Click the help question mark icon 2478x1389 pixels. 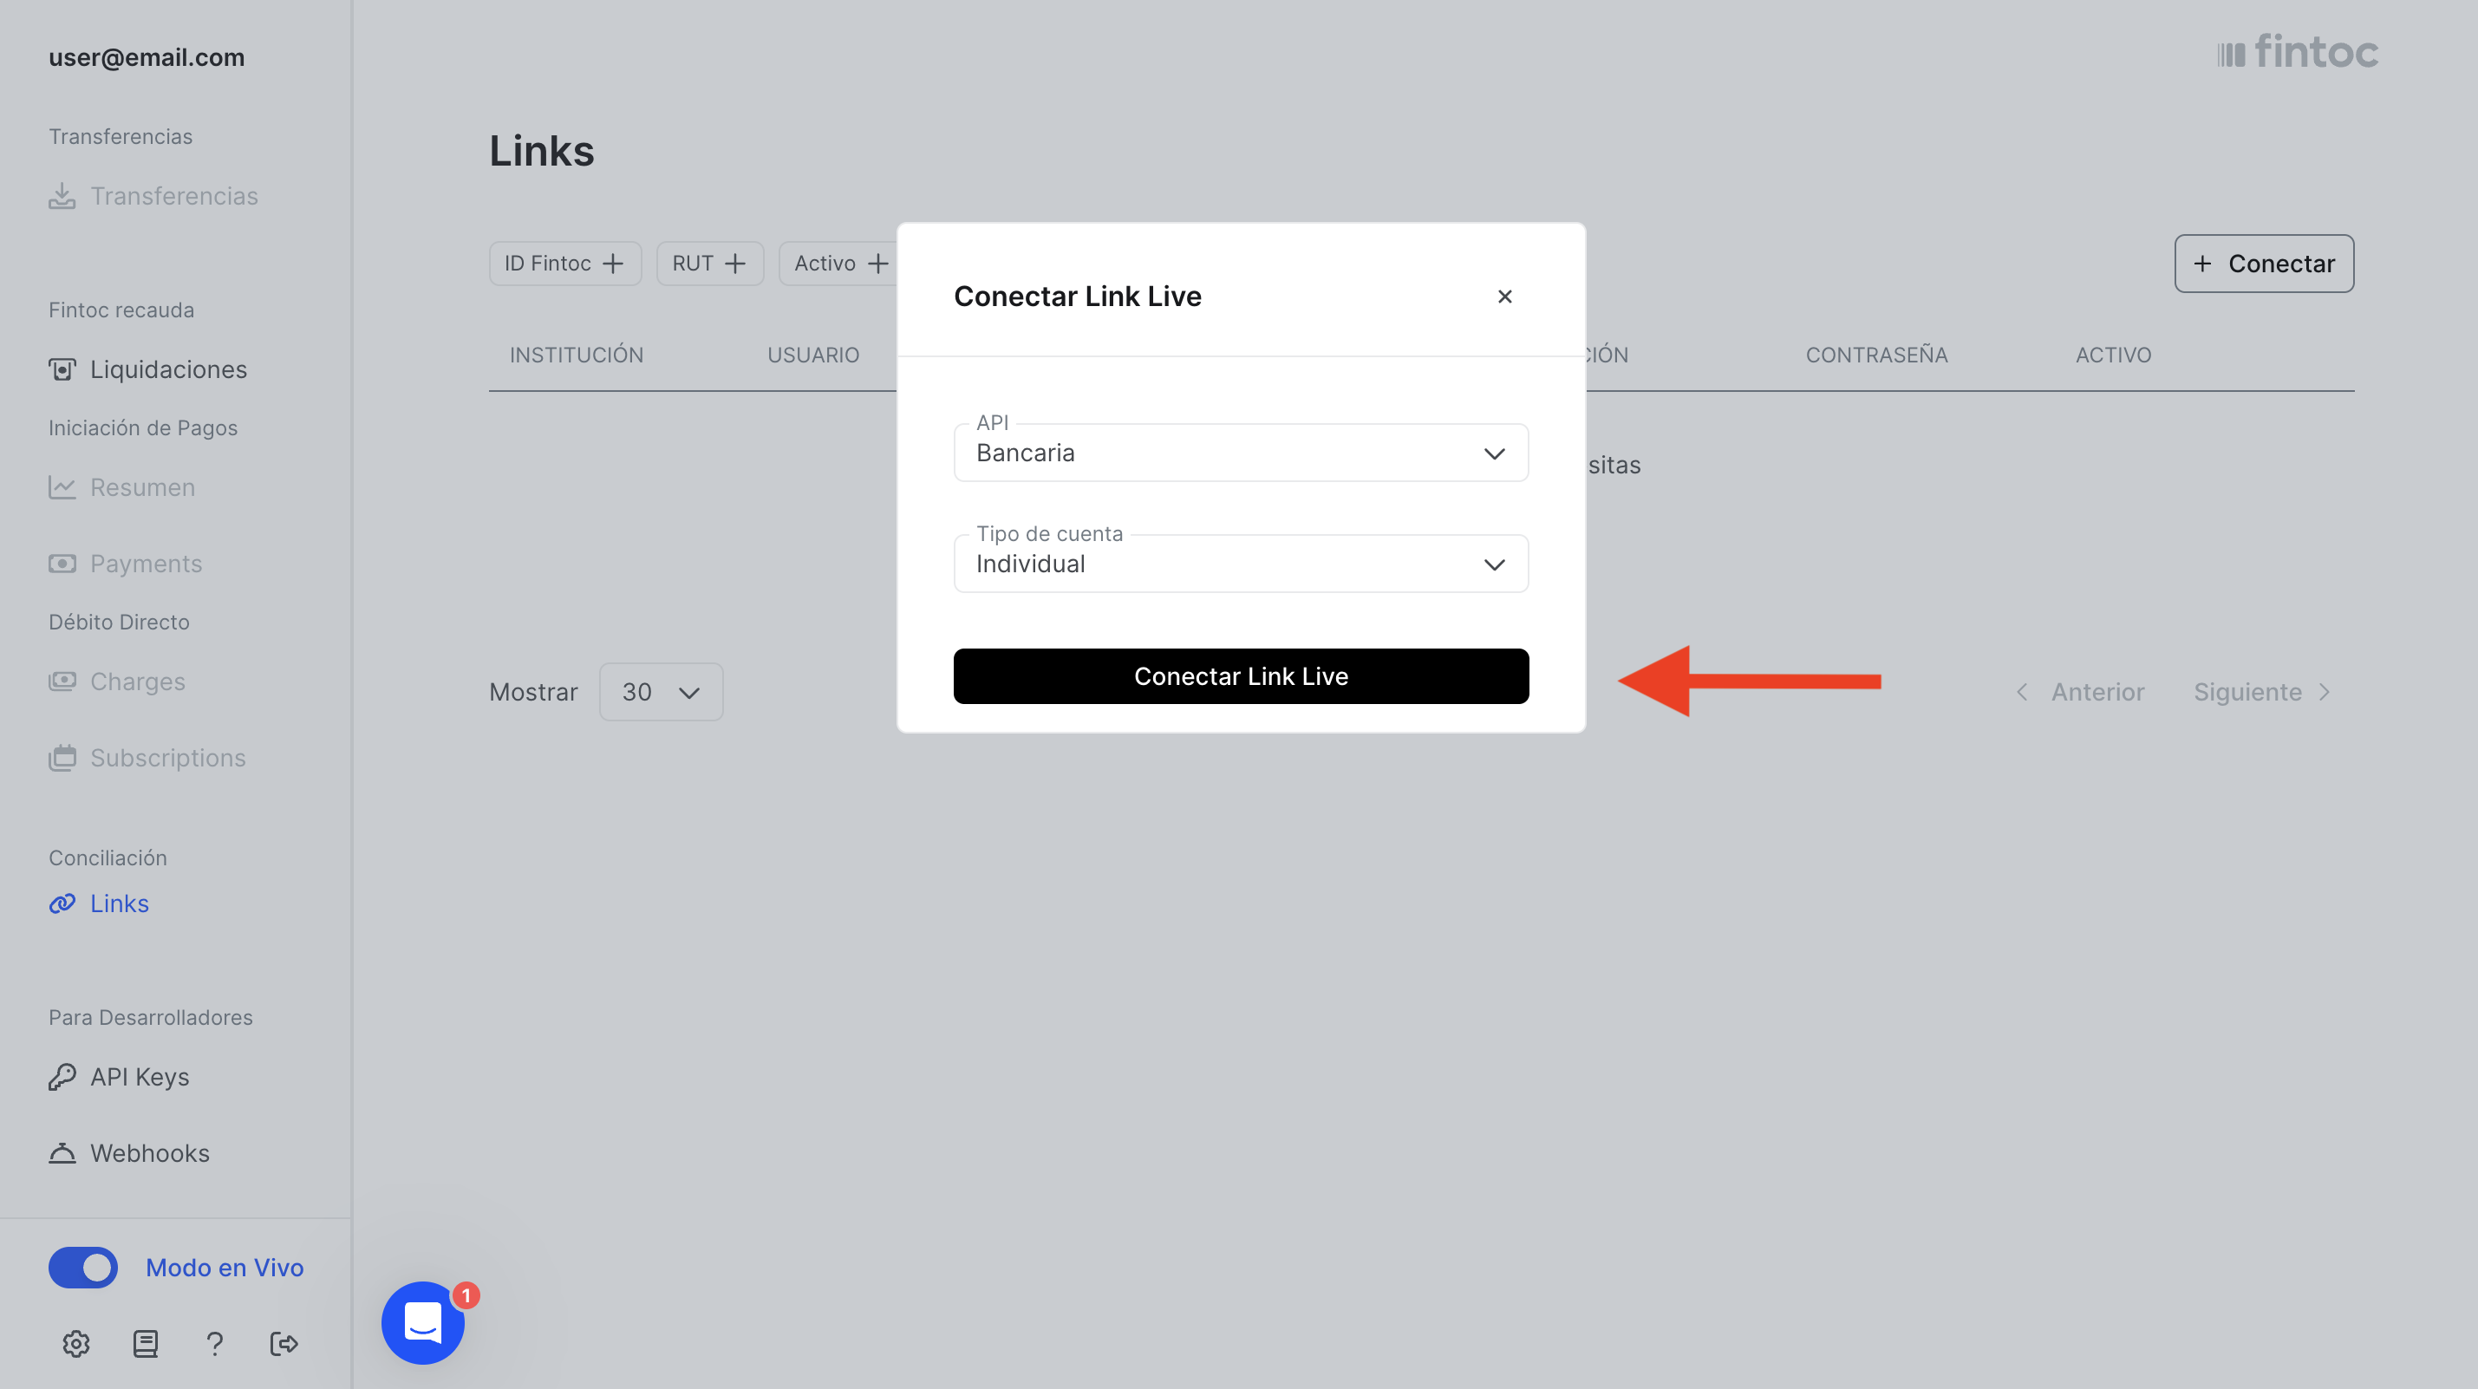[214, 1343]
